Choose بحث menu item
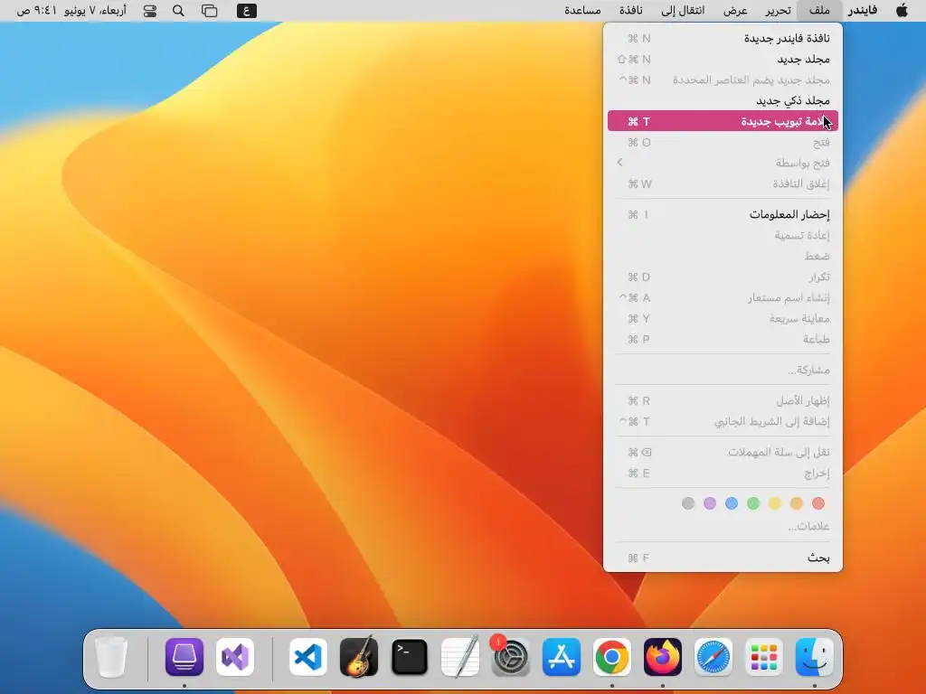 click(x=723, y=558)
